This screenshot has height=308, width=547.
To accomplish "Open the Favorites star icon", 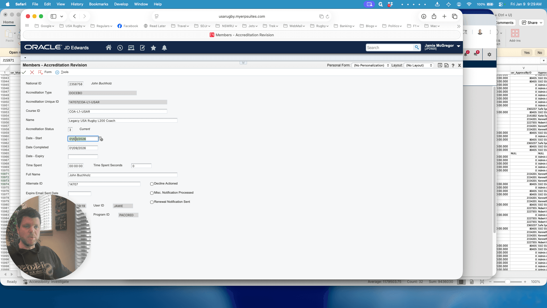I will click(153, 48).
